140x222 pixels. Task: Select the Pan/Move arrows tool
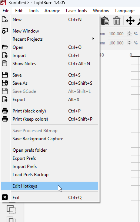click(x=130, y=21)
